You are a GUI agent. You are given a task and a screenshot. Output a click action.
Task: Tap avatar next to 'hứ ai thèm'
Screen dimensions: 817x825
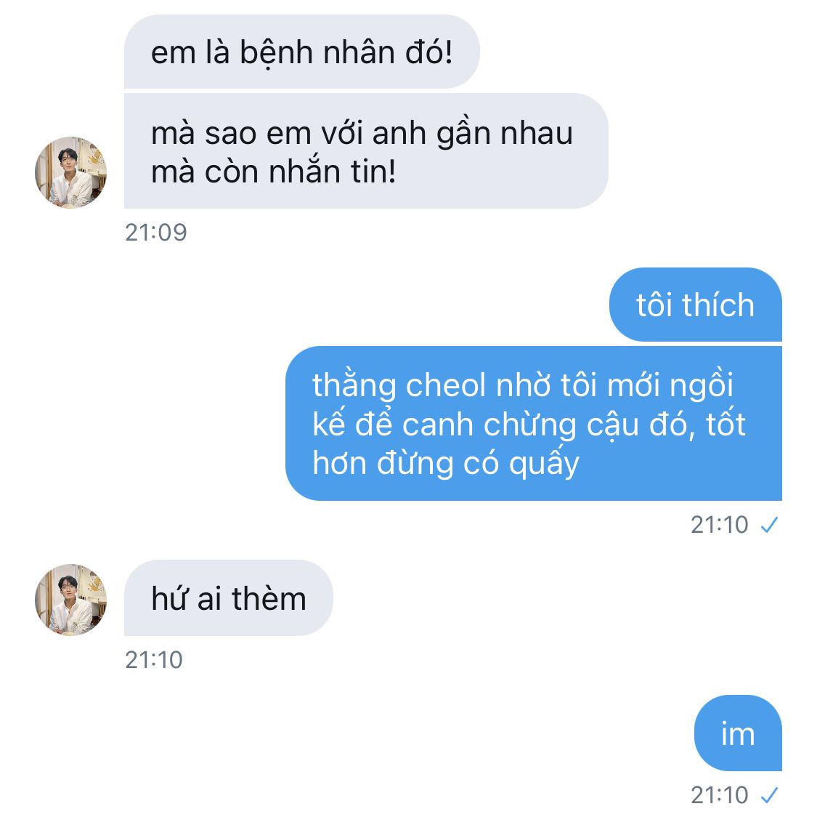[x=71, y=600]
